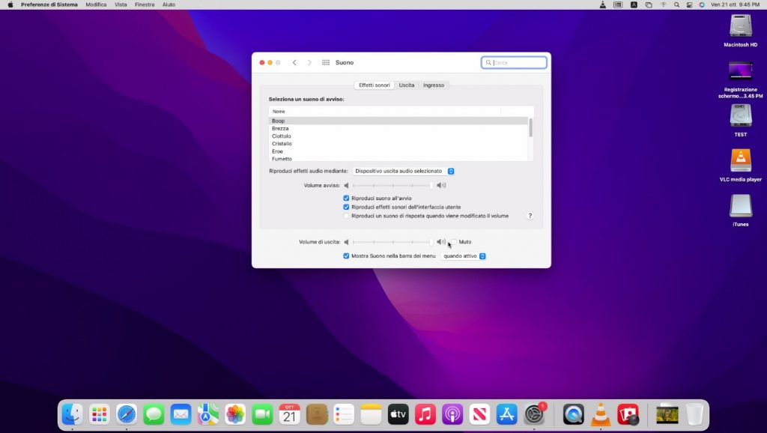This screenshot has height=433, width=767.
Task: Switch to the Ingresso tab
Action: pyautogui.click(x=433, y=85)
